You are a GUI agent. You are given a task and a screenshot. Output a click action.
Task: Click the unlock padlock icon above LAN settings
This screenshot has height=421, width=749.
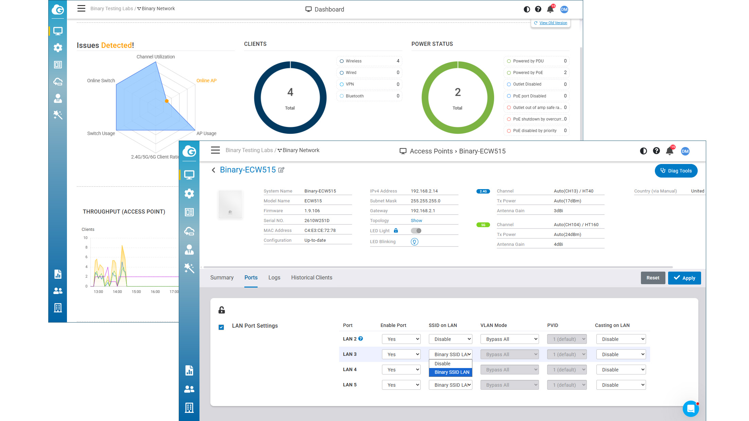click(222, 310)
